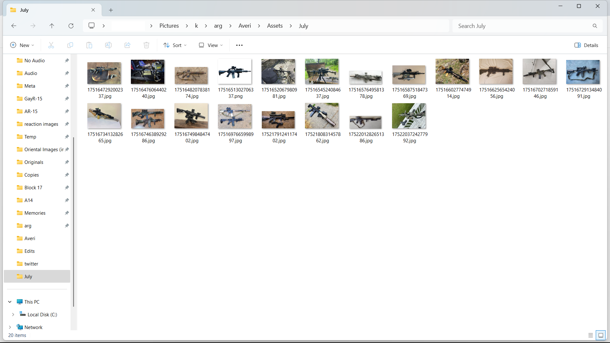Navigate to Averi in the breadcrumb
Viewport: 610px width, 343px height.
(x=245, y=26)
